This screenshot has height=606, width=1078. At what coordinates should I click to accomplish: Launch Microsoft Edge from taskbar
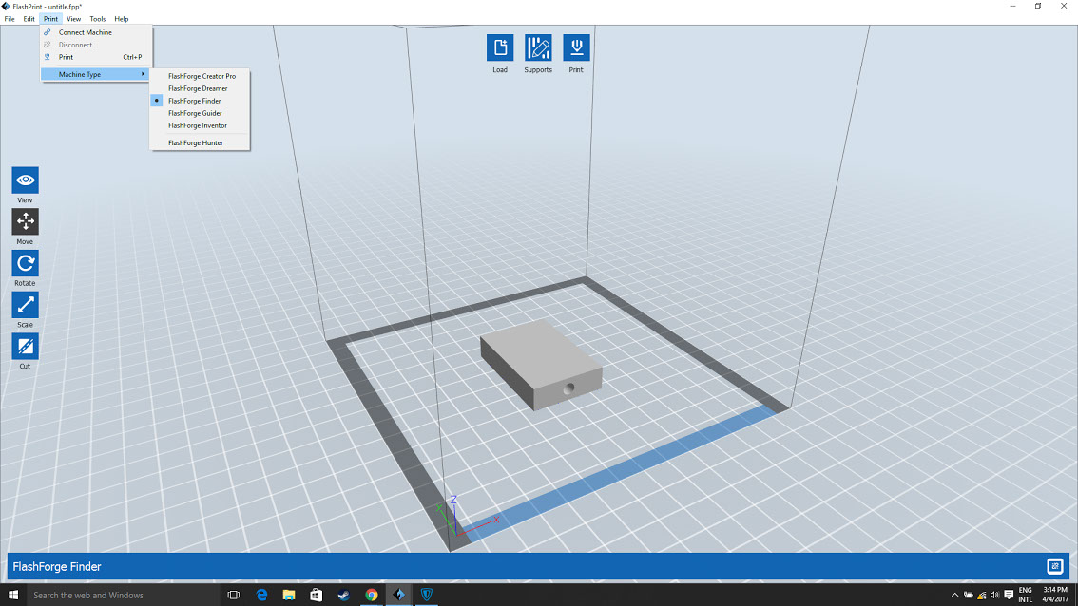tap(261, 595)
